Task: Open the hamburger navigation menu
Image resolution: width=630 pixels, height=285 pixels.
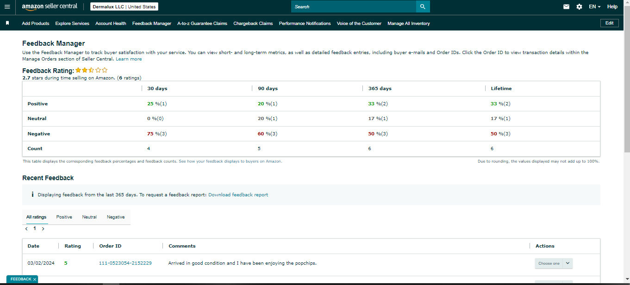Action: [7, 6]
